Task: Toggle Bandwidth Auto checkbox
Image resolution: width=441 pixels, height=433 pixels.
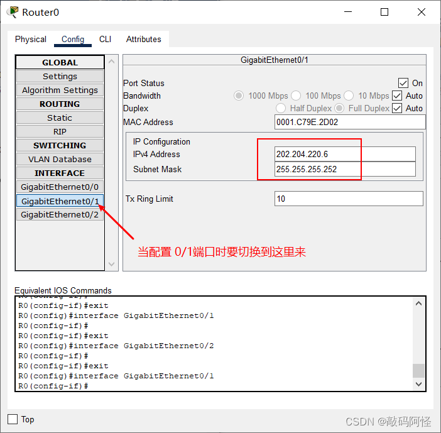Action: click(x=397, y=96)
